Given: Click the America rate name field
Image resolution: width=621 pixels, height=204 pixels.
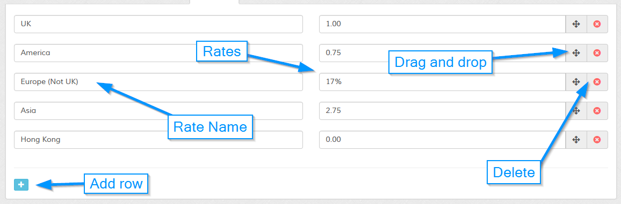Looking at the screenshot, I should (158, 53).
